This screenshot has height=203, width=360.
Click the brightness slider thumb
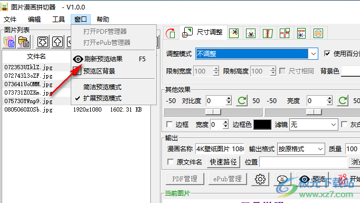point(314,112)
